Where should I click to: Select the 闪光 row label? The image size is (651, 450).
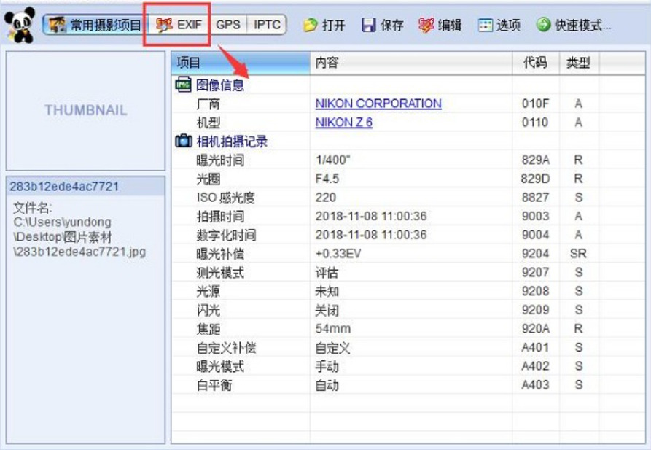tap(208, 310)
